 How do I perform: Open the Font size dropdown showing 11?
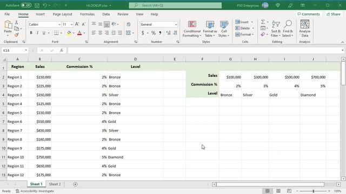pyautogui.click(x=71, y=24)
